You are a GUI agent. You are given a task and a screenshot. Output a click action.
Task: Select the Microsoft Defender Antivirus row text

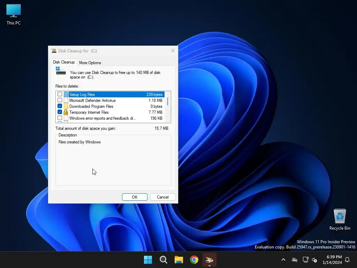point(92,100)
